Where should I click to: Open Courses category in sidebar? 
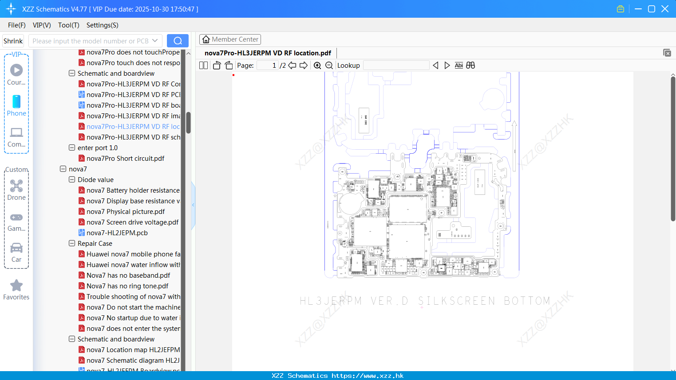click(x=16, y=75)
